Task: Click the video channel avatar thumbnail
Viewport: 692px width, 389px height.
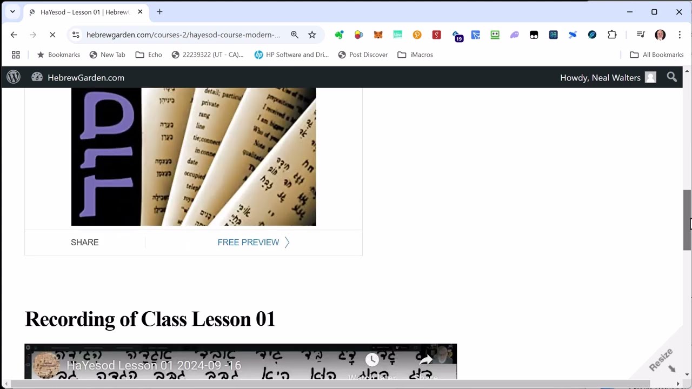Action: 46,365
